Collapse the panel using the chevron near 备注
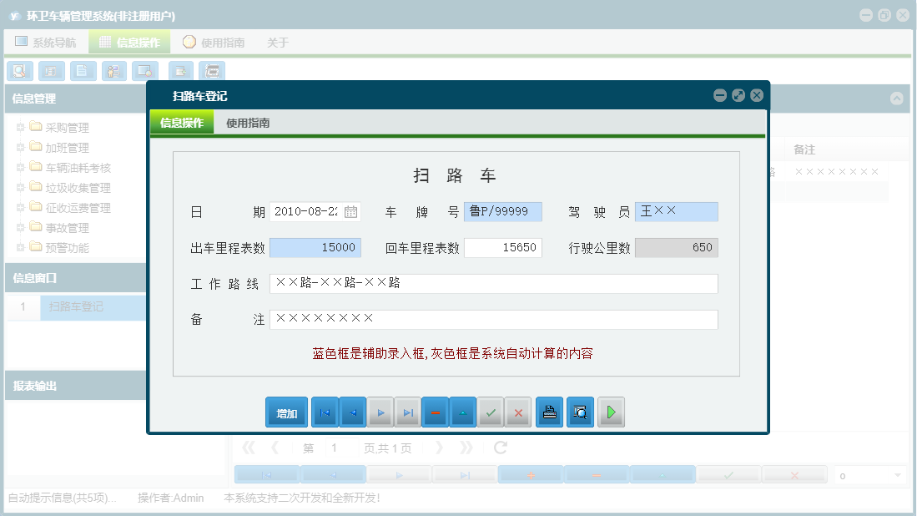 [897, 99]
